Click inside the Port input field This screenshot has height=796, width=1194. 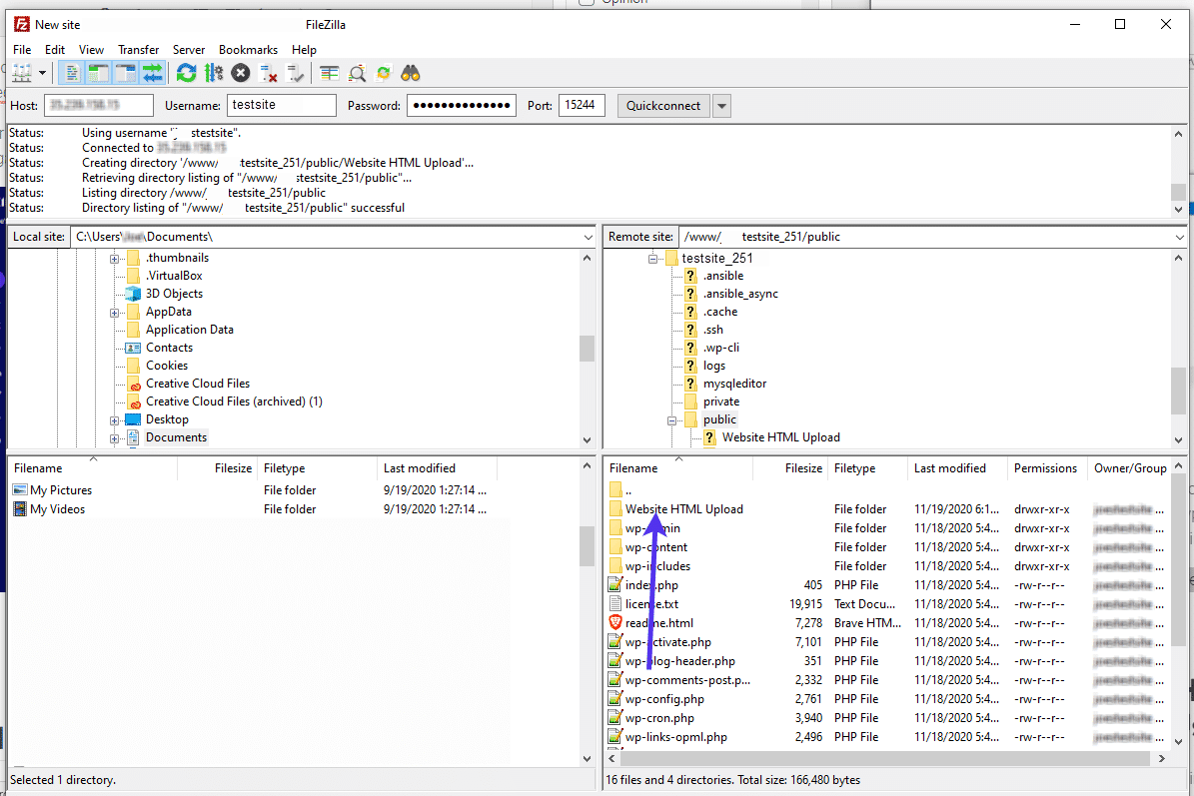click(582, 105)
